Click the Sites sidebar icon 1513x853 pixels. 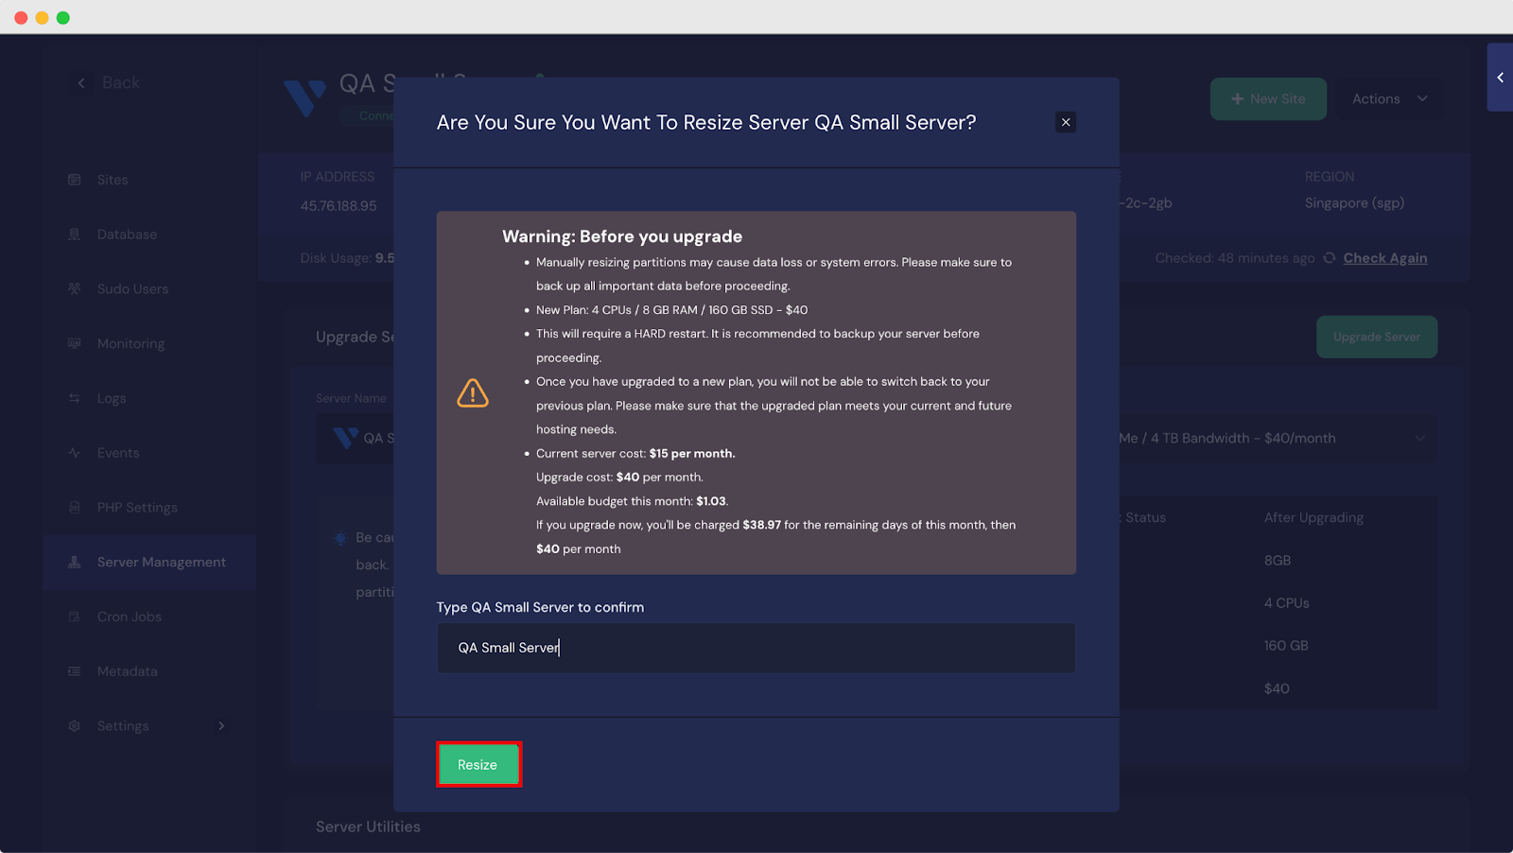pyautogui.click(x=75, y=180)
